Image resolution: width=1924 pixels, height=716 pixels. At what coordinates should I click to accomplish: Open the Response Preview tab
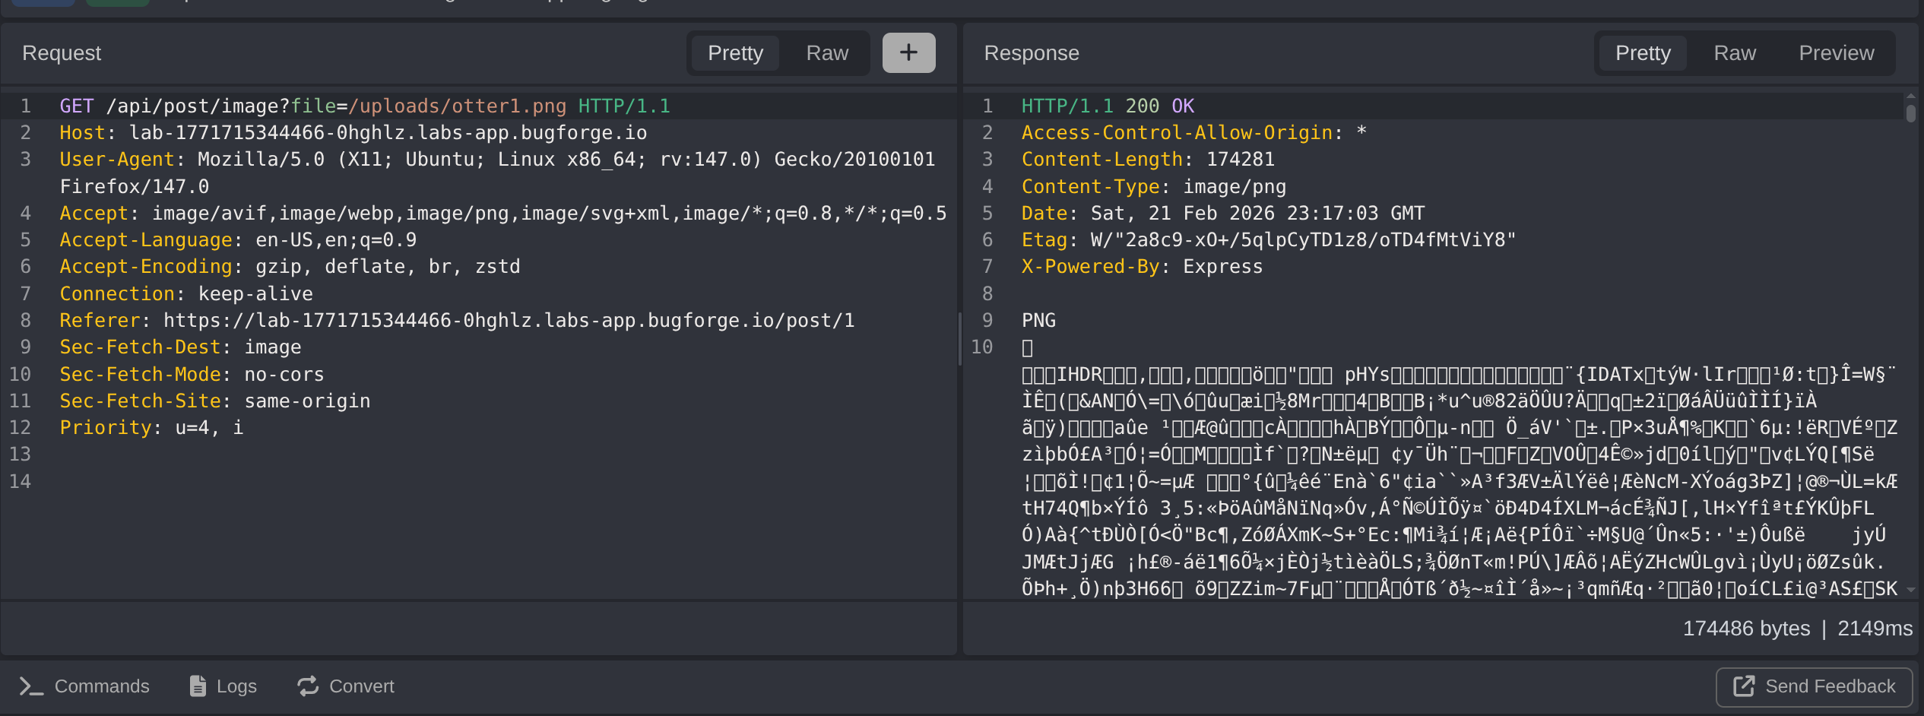click(x=1836, y=53)
